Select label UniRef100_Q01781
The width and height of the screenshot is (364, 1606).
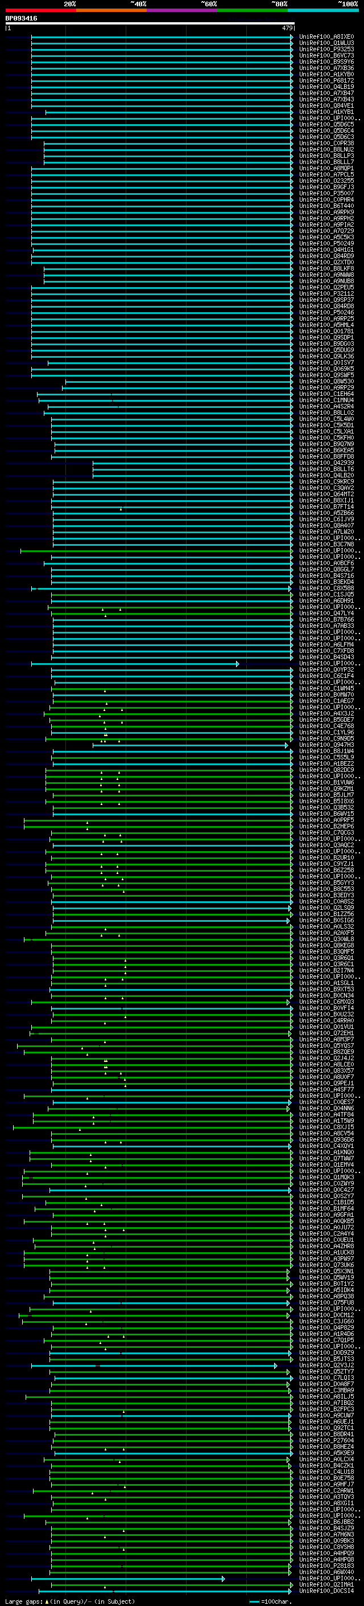tap(326, 331)
